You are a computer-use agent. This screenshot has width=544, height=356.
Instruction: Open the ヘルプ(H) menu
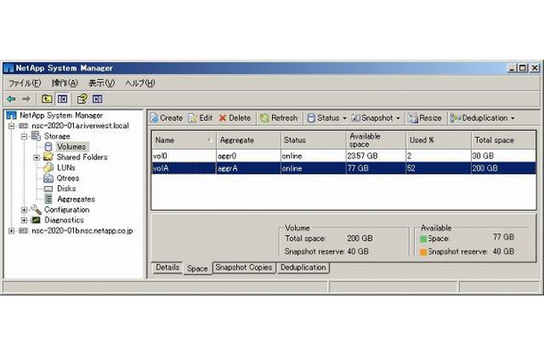point(140,83)
